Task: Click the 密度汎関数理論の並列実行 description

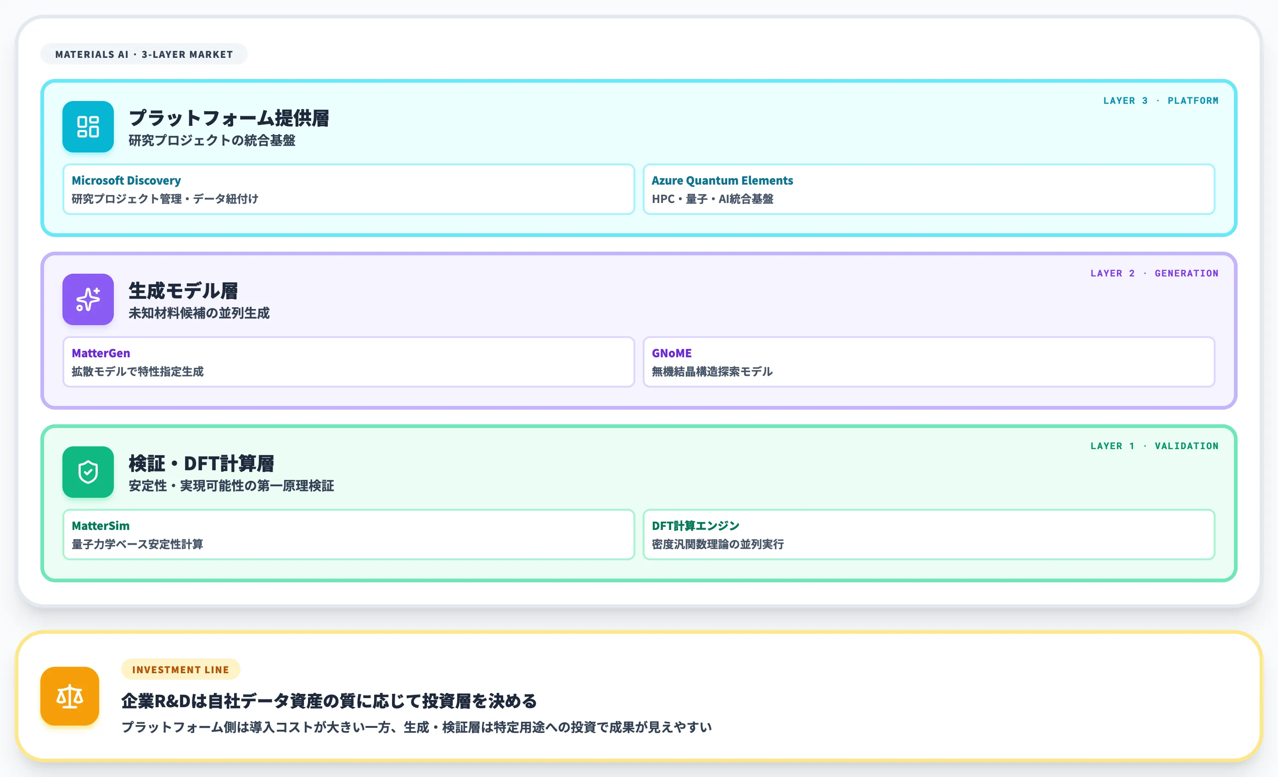Action: 718,545
